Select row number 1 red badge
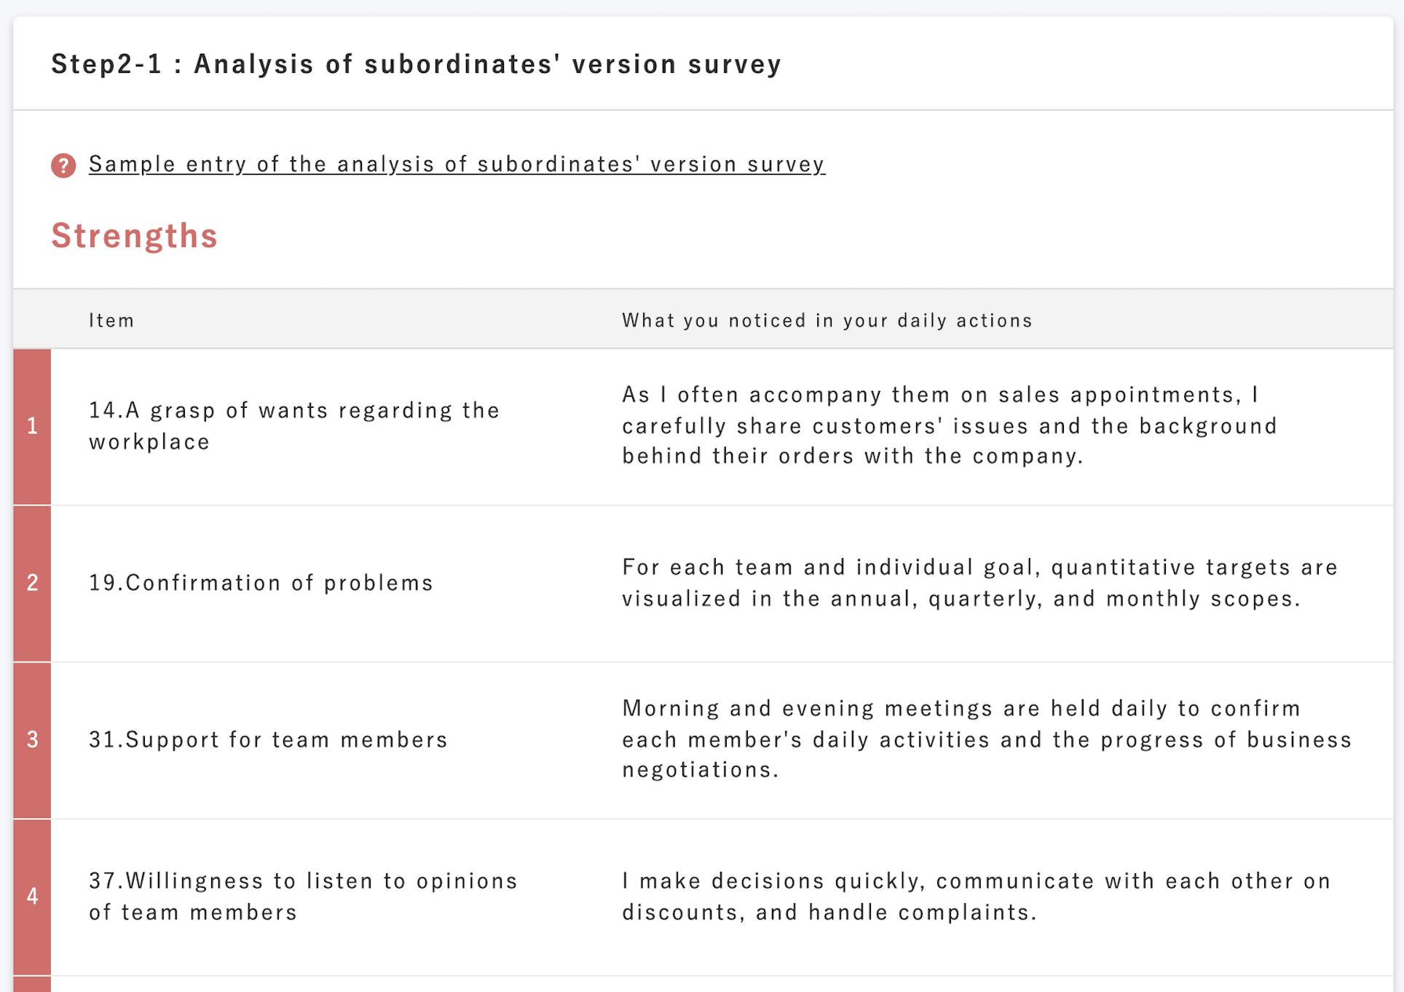Screen dimensions: 1404x992 pyautogui.click(x=32, y=427)
